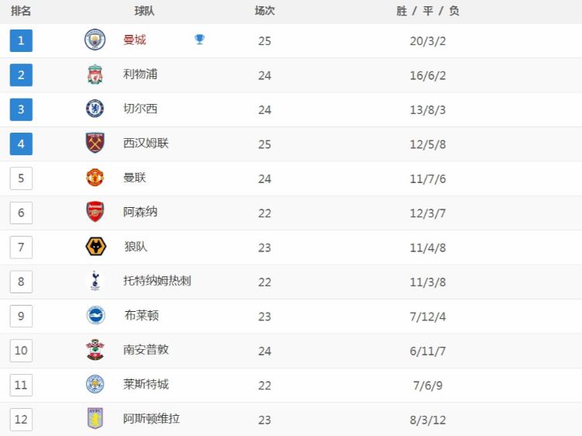Click the Wolves club crest

coord(95,247)
